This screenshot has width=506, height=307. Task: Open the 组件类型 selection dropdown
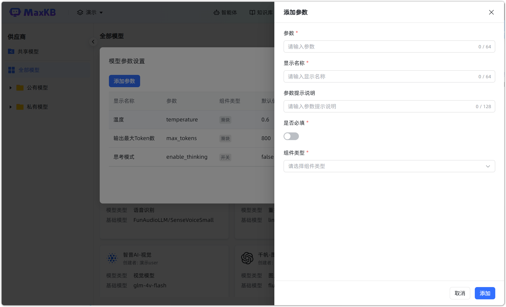[x=389, y=166]
